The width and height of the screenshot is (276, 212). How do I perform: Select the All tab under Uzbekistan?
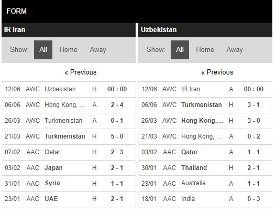tap(180, 50)
